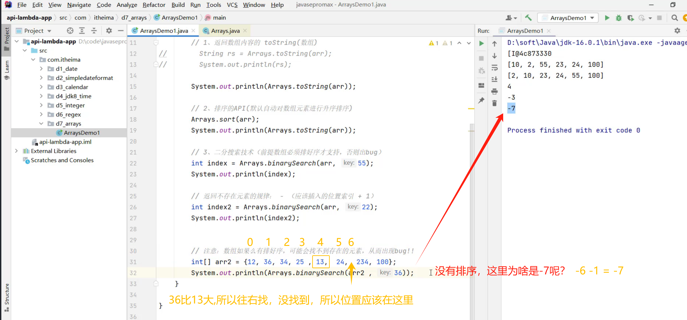Open Project tool window side tab
687x320 pixels.
pos(6,39)
